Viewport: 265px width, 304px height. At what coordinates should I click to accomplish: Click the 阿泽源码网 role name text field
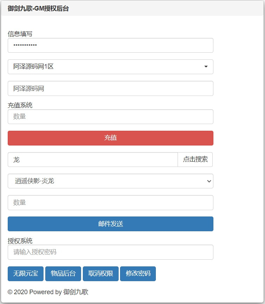click(x=110, y=89)
